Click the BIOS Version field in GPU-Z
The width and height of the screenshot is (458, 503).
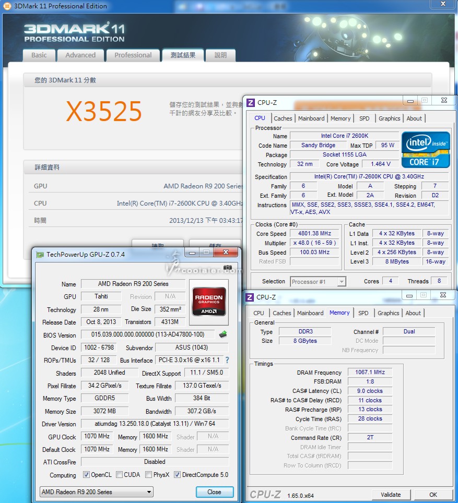coord(148,334)
